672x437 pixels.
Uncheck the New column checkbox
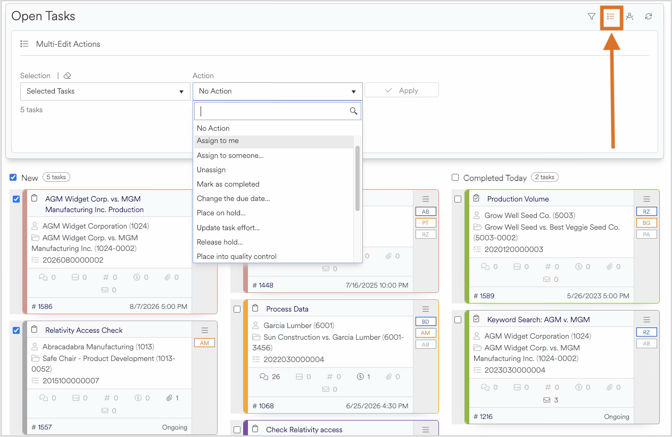click(13, 178)
